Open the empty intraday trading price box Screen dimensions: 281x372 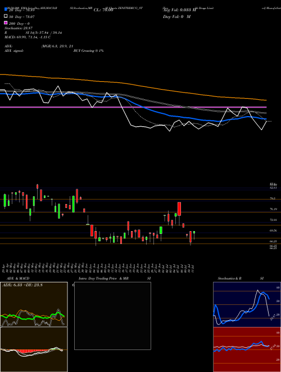[x=112, y=316]
